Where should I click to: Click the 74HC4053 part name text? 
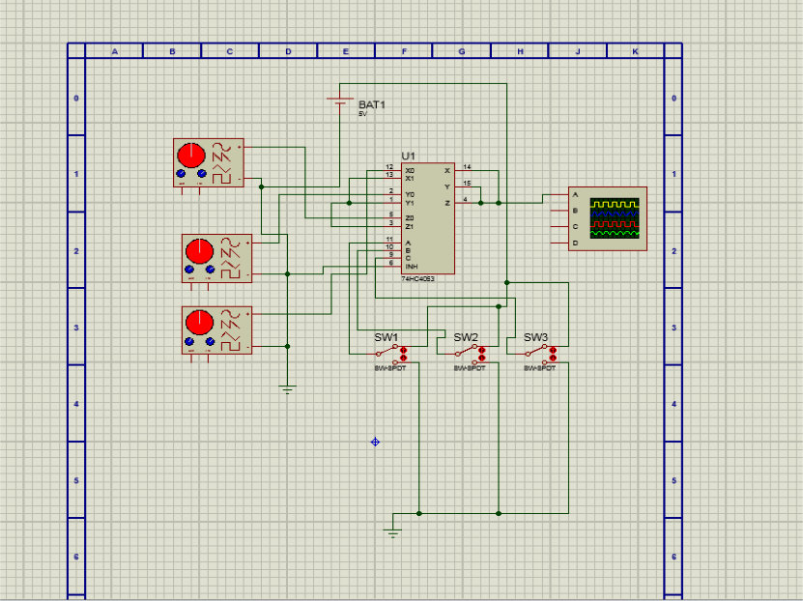click(417, 279)
